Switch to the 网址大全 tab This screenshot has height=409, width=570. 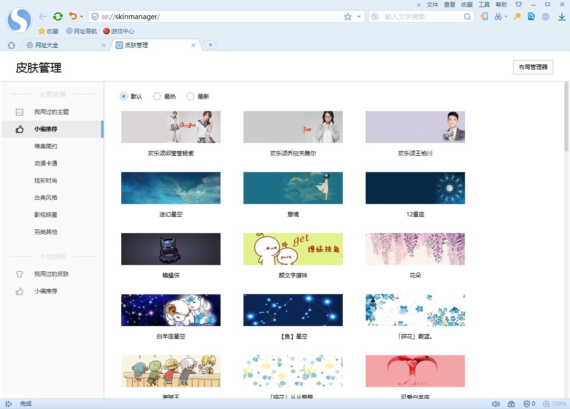coord(63,45)
